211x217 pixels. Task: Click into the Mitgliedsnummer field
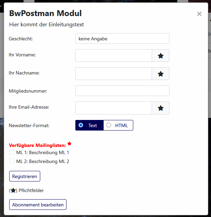click(122, 91)
